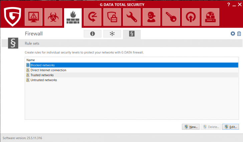243x142 pixels.
Task: Click the Direct Internet connection row icon
Action: click(28, 70)
